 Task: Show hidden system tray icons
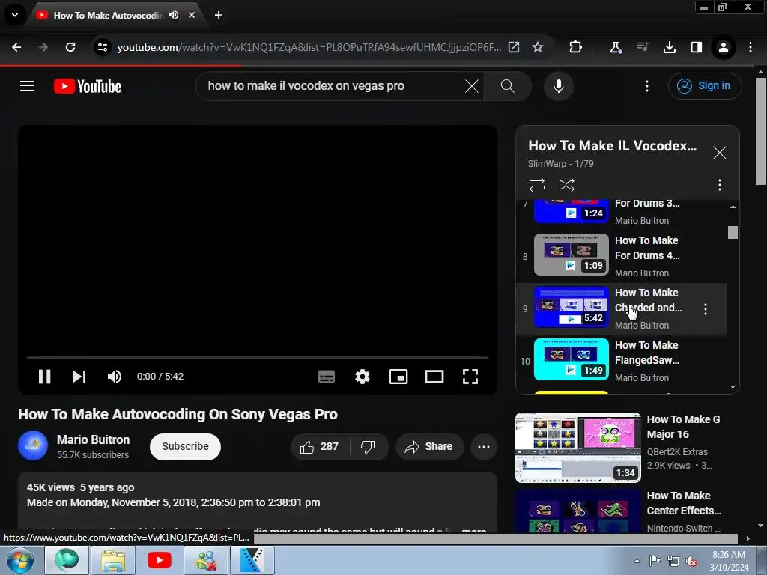click(x=637, y=561)
